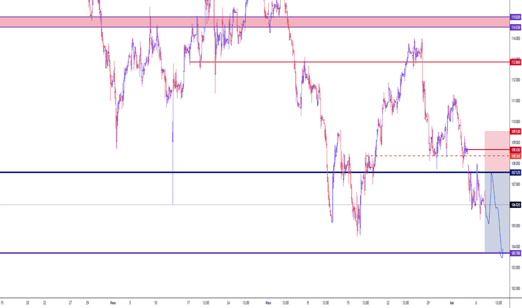Click the 106.020 current price label
This screenshot has width=522, height=308.
click(x=515, y=205)
